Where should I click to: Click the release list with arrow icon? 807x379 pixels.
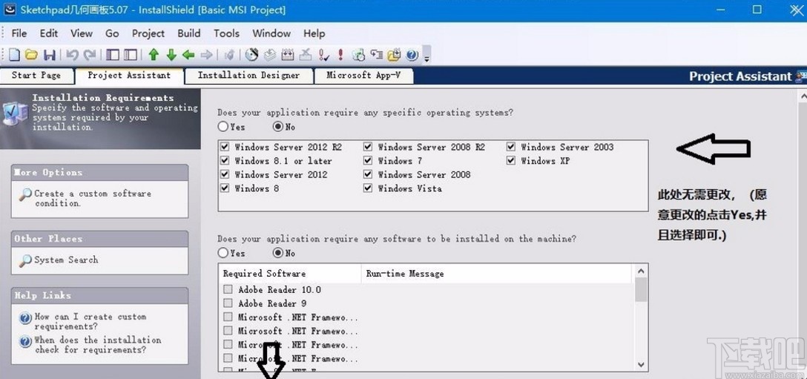tap(377, 55)
